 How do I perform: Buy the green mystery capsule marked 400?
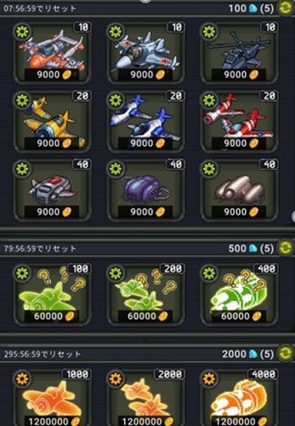(239, 295)
